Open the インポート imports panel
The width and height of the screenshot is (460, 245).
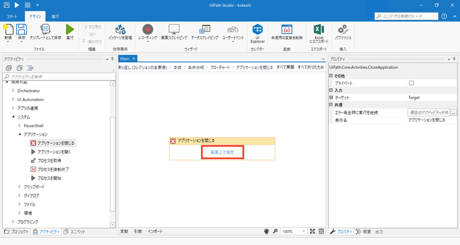155,232
